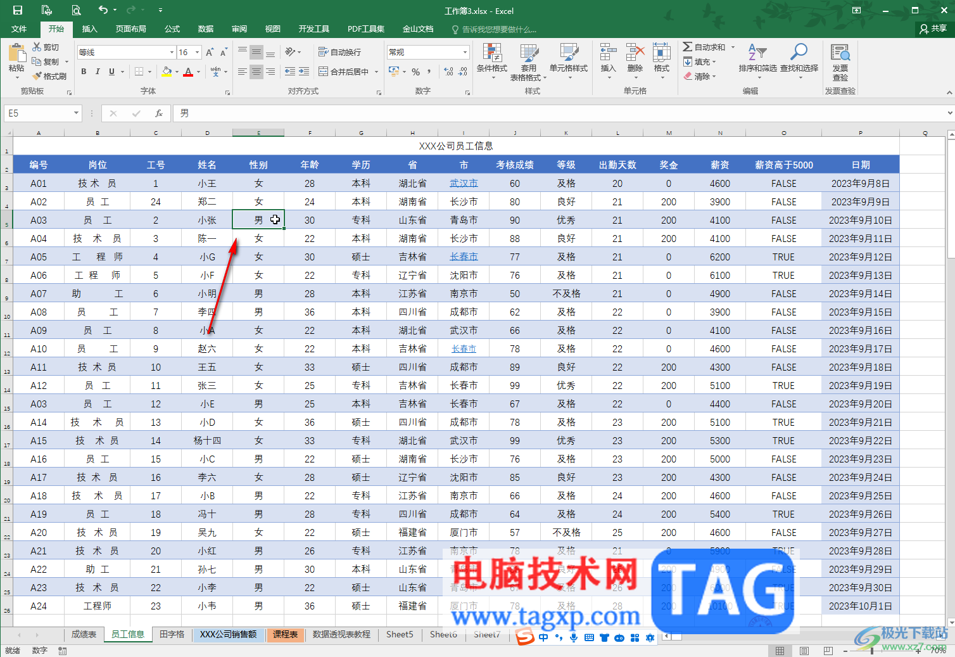955x657 pixels.
Task: Toggle Underline formatting
Action: click(112, 72)
